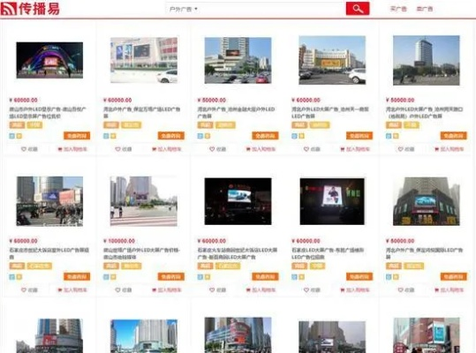Open thumbnail of yellow building with parked cars
Viewport: 476px width, 353px height.
click(332, 60)
